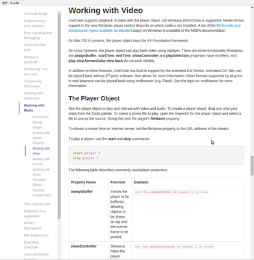Jump to Working with Sounds subsection
254x260 pixels.
pos(41,161)
